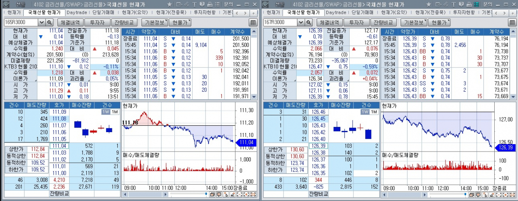The width and height of the screenshot is (518, 201).
Task: Click grid layout icon in right window toolbar
Action: 512,22
